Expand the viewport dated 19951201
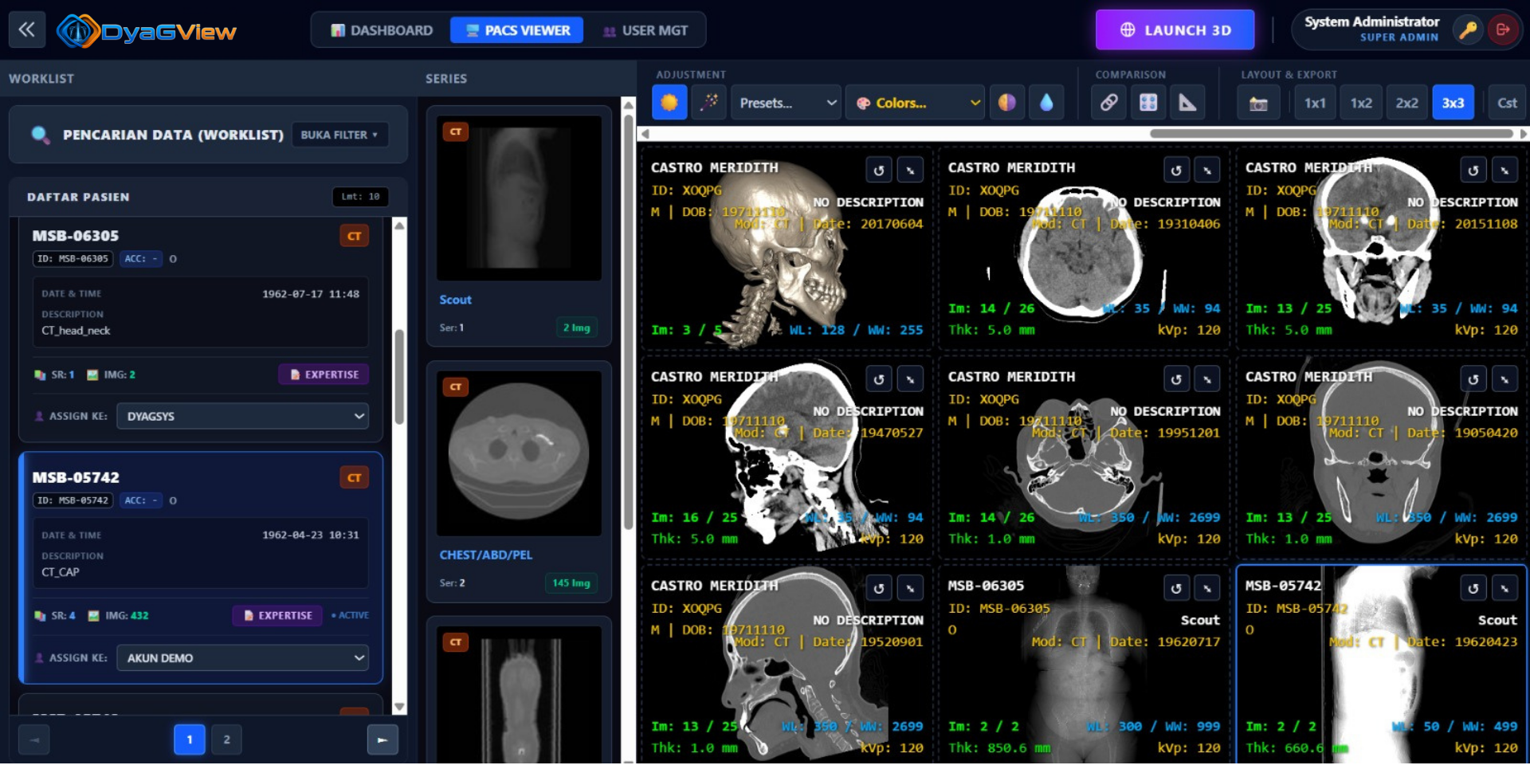This screenshot has width=1530, height=769. coord(1207,379)
